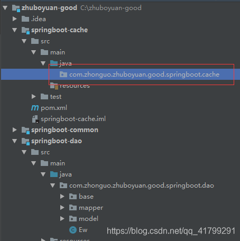Select the .idea folder label

39,19
